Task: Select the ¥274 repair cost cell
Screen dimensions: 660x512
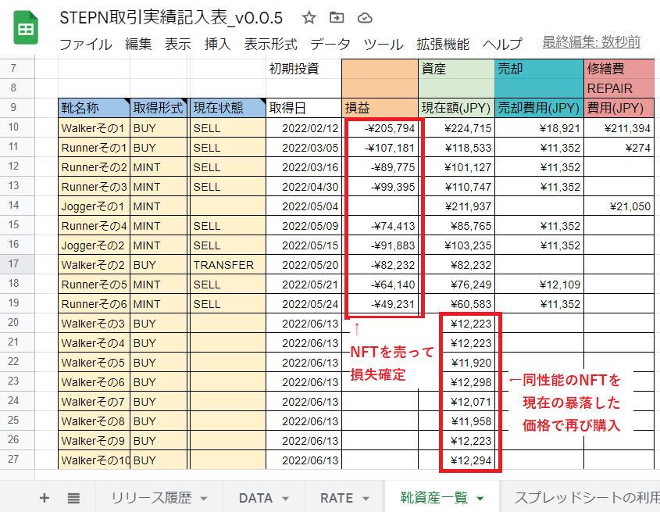Action: 619,148
